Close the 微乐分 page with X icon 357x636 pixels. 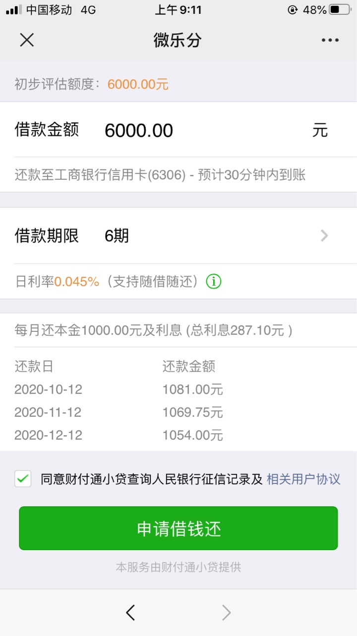tap(27, 40)
